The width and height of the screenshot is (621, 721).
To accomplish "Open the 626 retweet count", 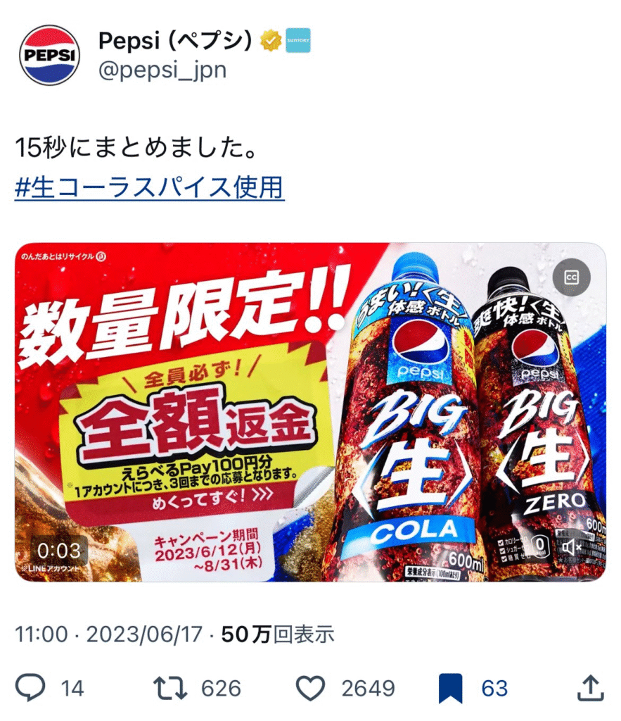I will 221,689.
